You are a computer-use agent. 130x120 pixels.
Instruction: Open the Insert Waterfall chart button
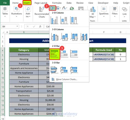[65, 8]
